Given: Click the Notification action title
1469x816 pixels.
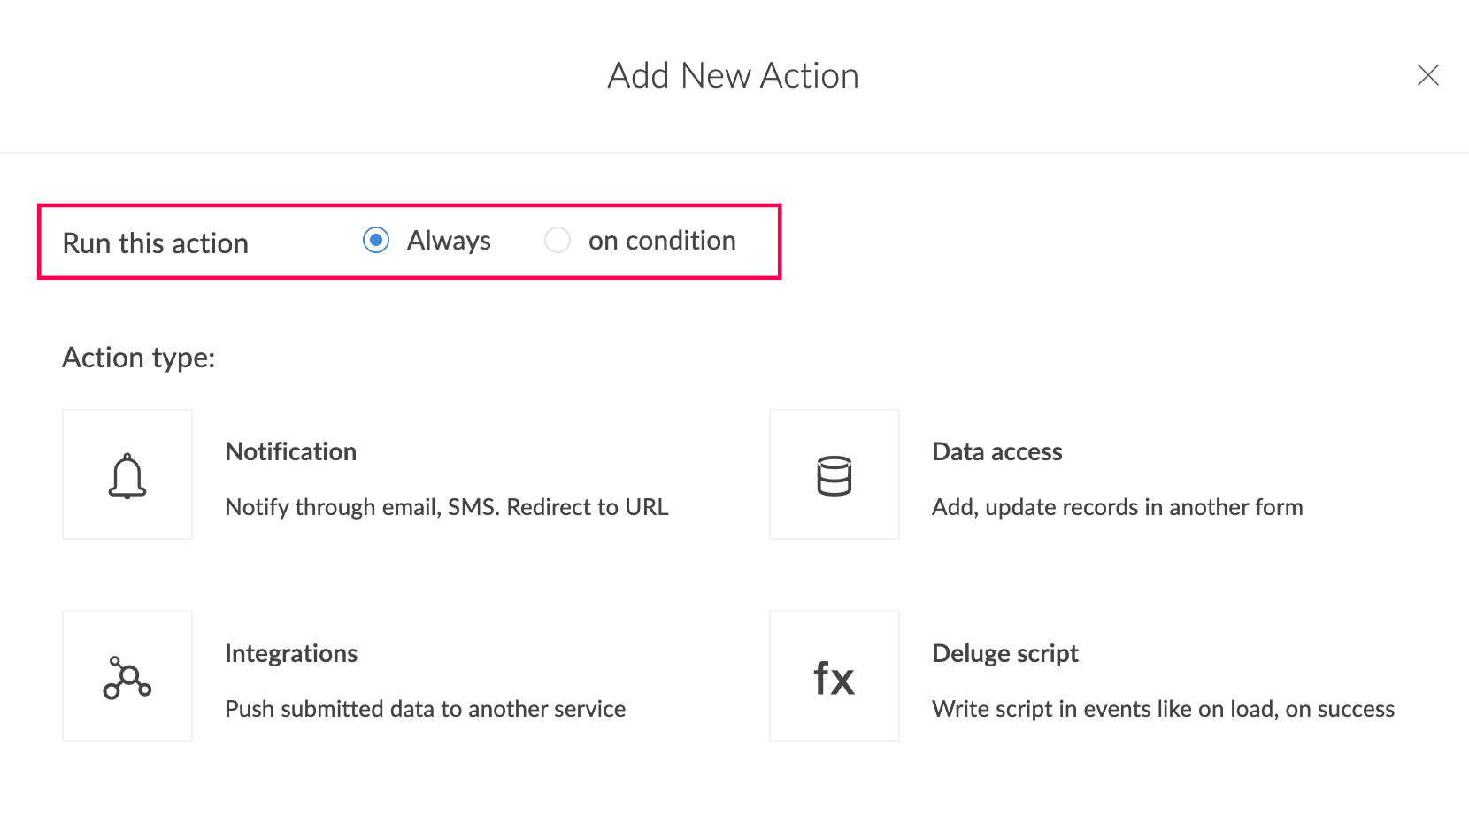Looking at the screenshot, I should [291, 451].
